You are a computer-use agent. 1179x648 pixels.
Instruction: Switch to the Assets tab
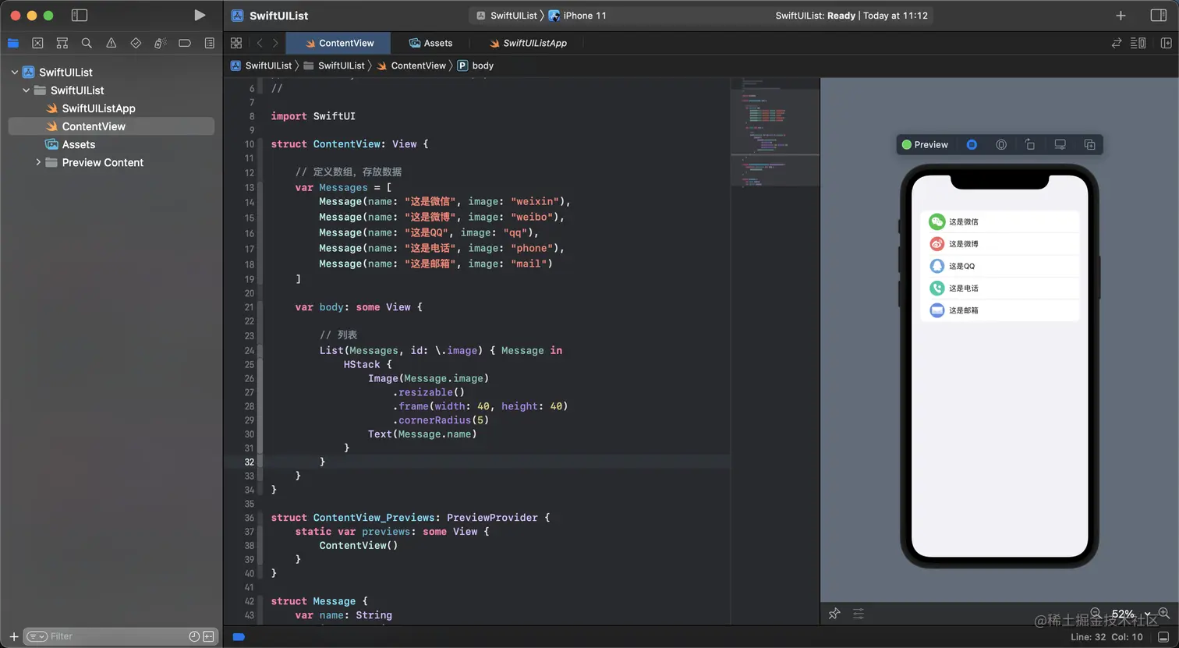click(431, 43)
